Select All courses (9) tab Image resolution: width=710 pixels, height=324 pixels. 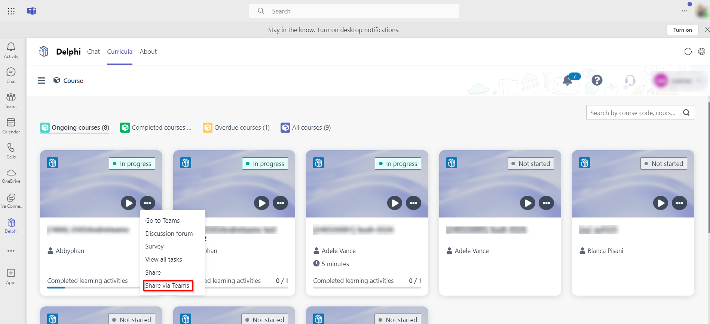coord(306,127)
